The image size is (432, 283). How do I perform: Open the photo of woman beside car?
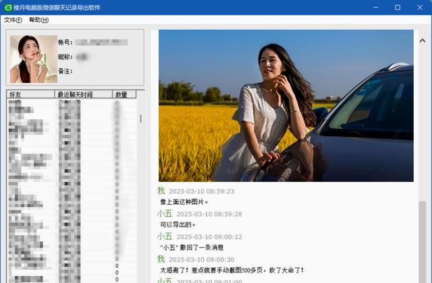[x=286, y=105]
